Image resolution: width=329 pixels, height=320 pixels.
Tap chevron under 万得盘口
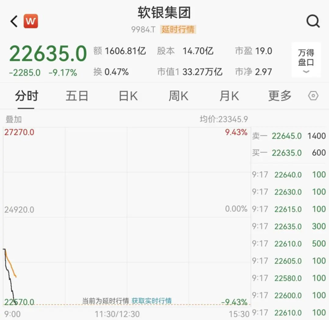[x=306, y=72]
